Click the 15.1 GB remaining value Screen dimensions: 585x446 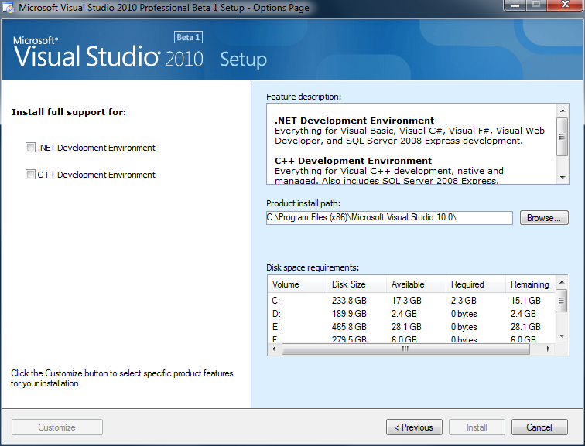point(525,301)
